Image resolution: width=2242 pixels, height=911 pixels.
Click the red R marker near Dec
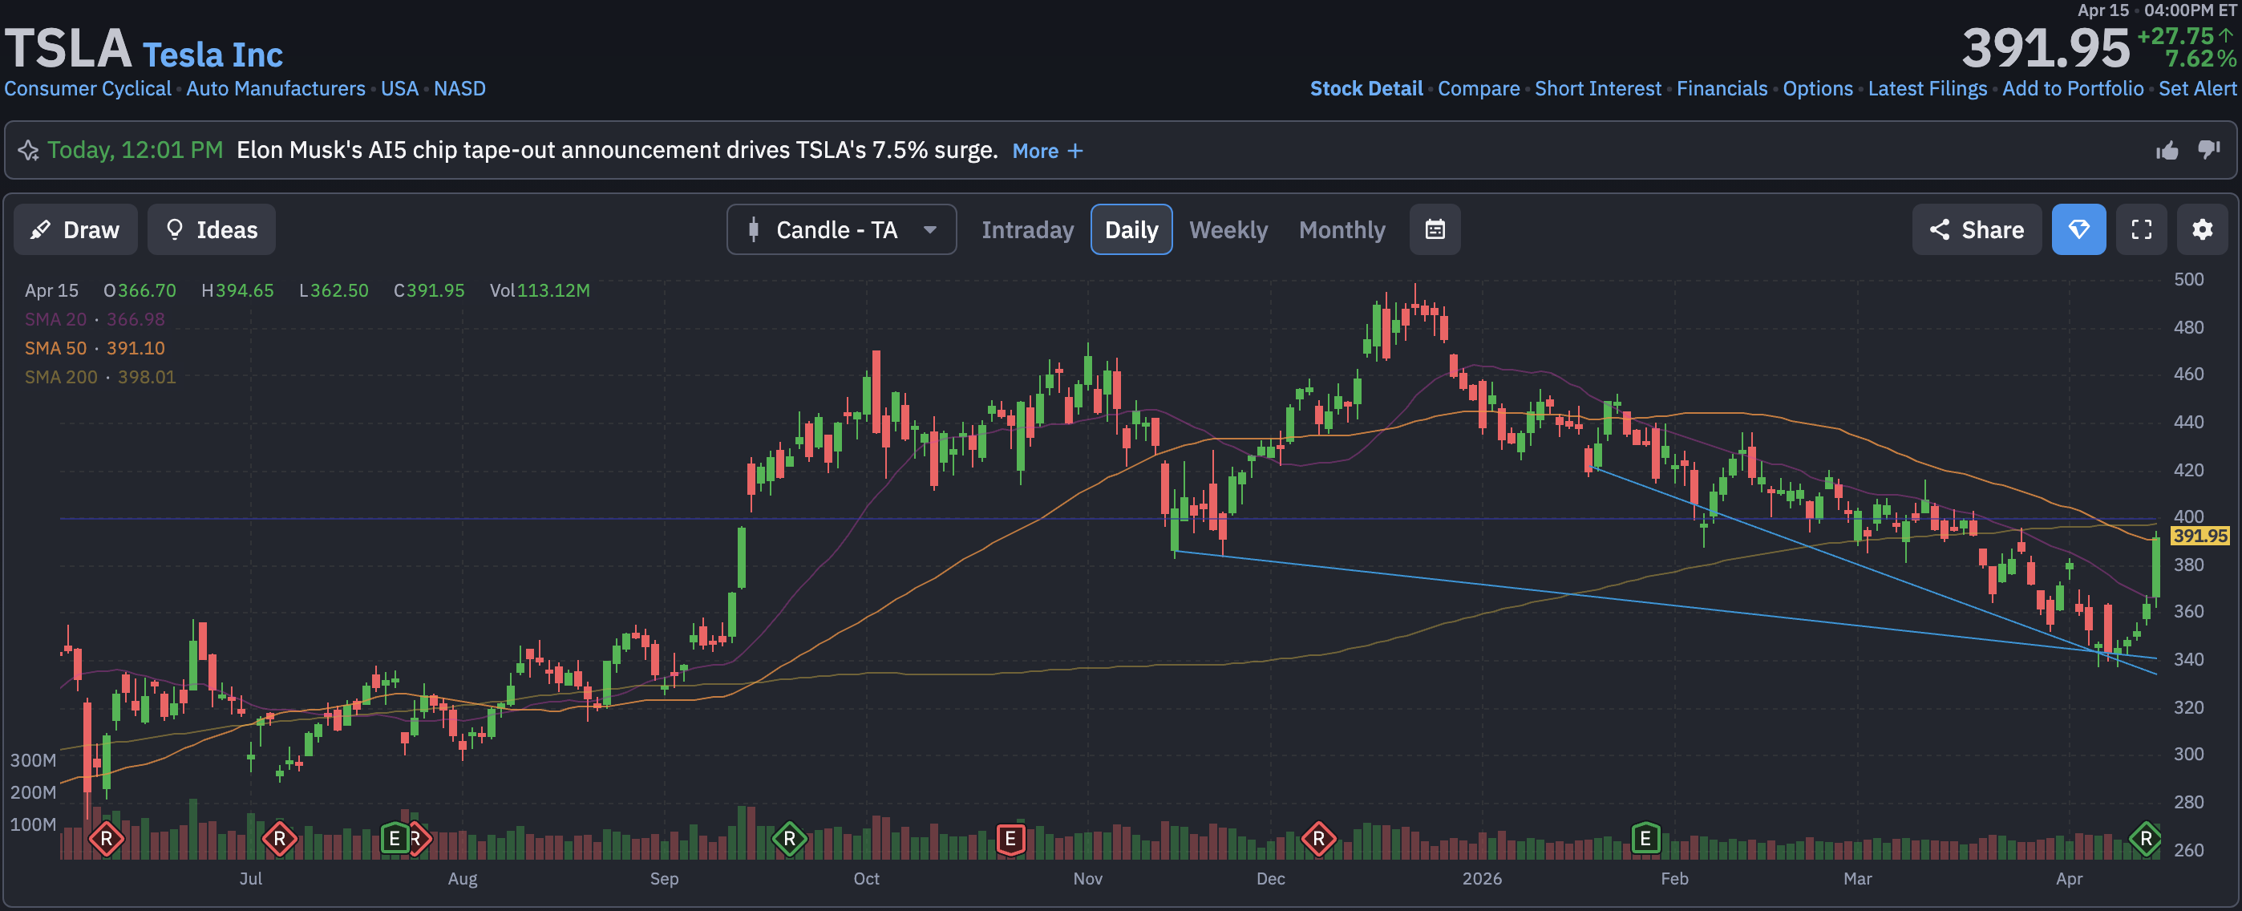click(1318, 839)
